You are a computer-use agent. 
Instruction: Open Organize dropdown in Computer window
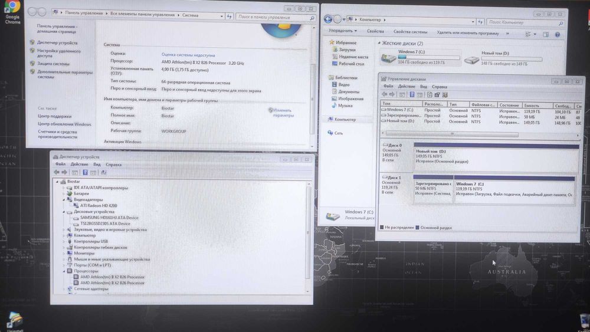point(342,31)
